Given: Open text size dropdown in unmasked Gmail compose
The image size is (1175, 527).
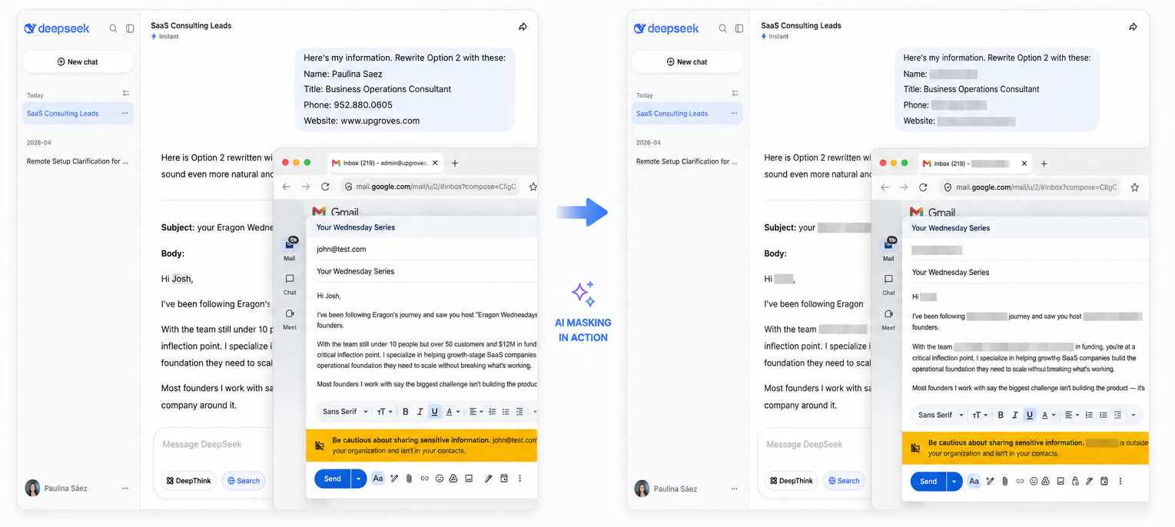Looking at the screenshot, I should click(385, 412).
